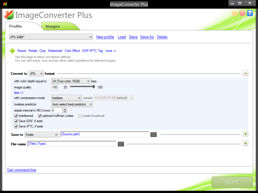Expand File name options with plus button
Viewport: 258px width, 193px height.
pyautogui.click(x=245, y=143)
